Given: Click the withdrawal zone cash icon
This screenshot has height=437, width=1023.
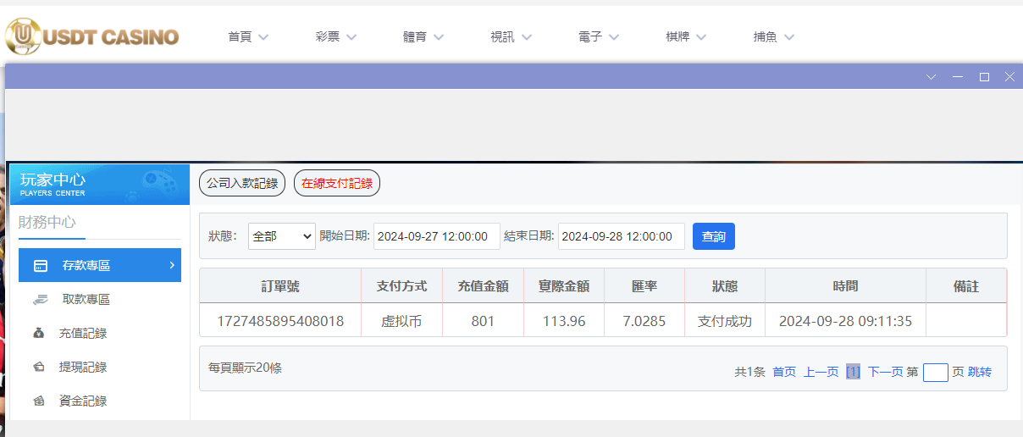Looking at the screenshot, I should pos(40,299).
